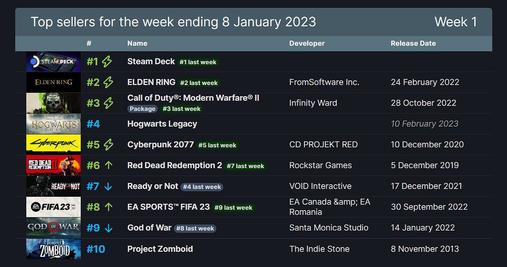This screenshot has width=507, height=267.
Task: Click the lightning icon next to #3
Action: point(108,103)
